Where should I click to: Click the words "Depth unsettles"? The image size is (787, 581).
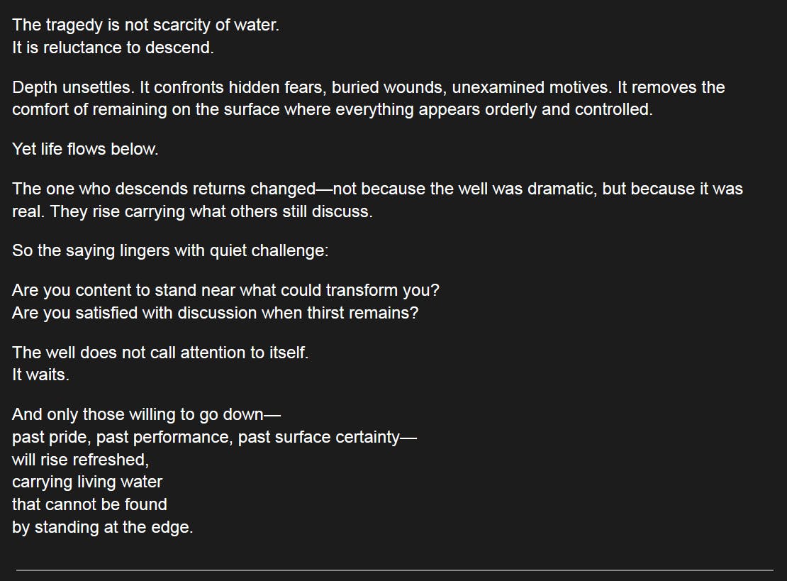point(71,88)
